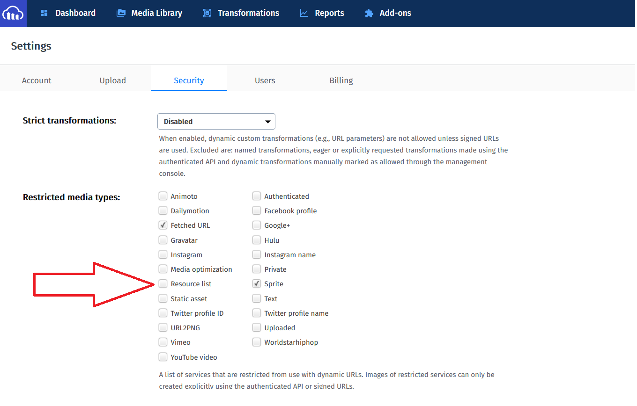Click the Transformations frame icon

(x=207, y=13)
